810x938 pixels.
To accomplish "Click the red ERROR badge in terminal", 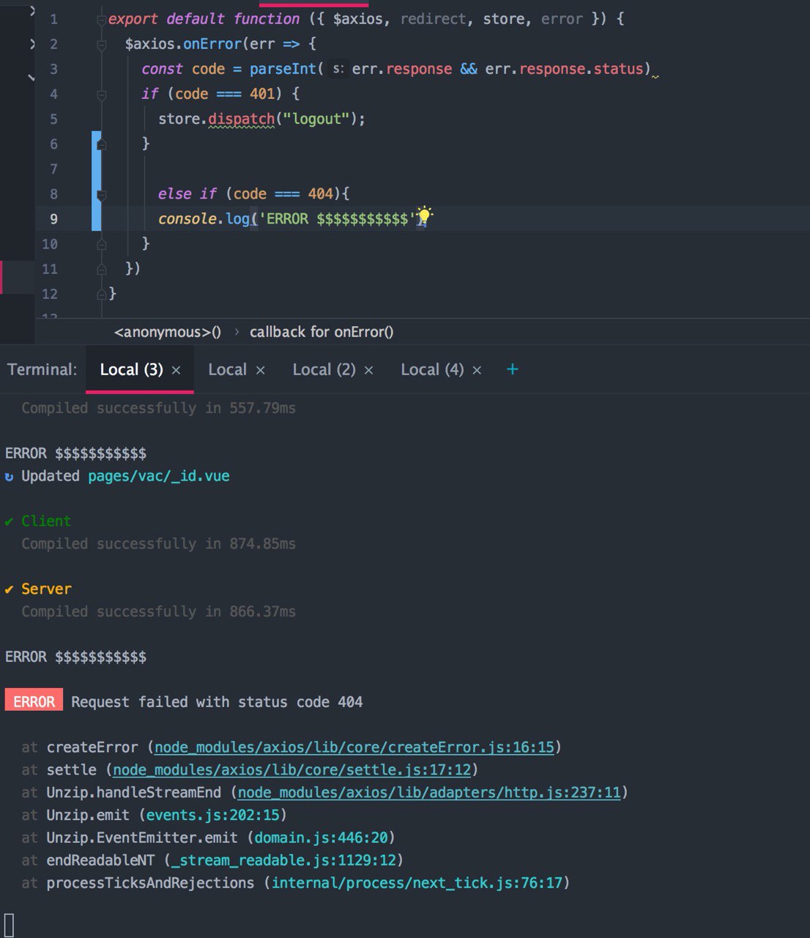I will point(34,701).
